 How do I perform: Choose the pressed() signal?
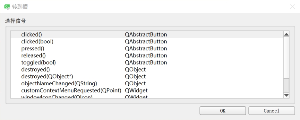click(147, 49)
